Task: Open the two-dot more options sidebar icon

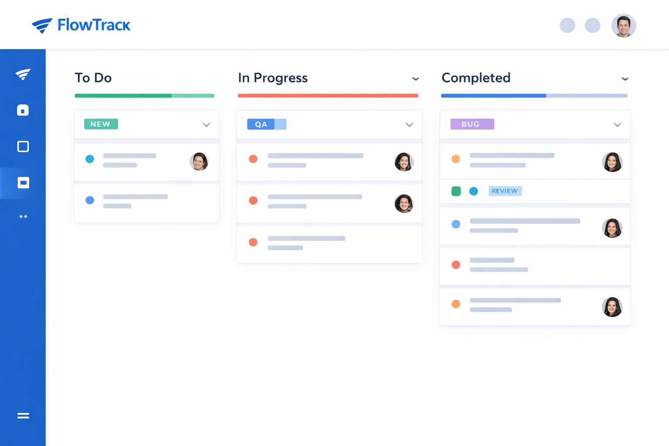Action: point(23,216)
